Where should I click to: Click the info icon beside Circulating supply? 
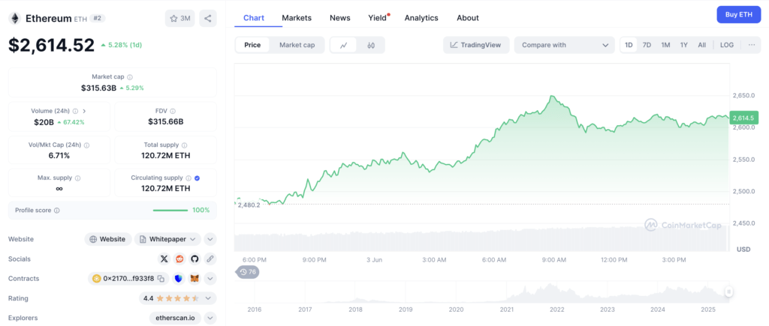pos(188,178)
